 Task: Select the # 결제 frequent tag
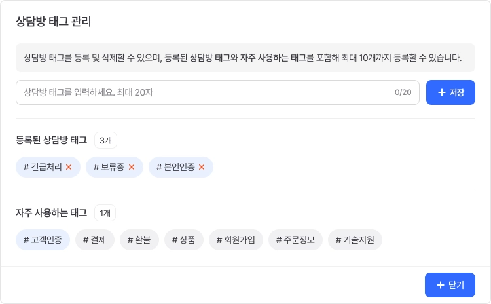95,240
